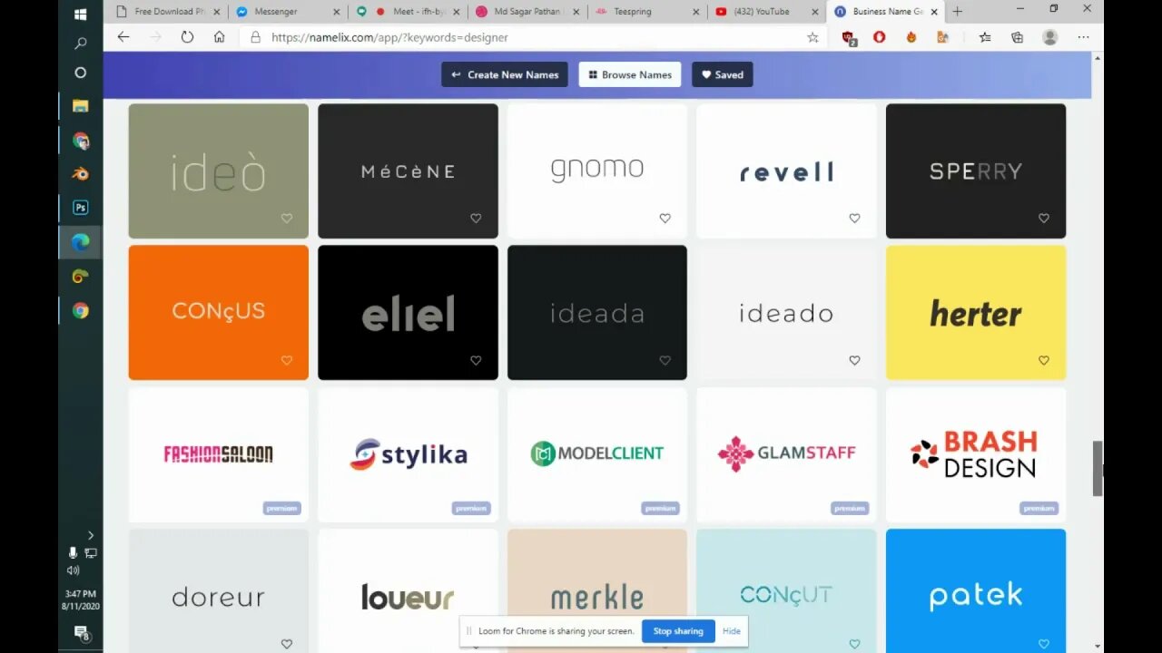The width and height of the screenshot is (1162, 653).
Task: Open the ideò logo thumbnail
Action: click(218, 171)
